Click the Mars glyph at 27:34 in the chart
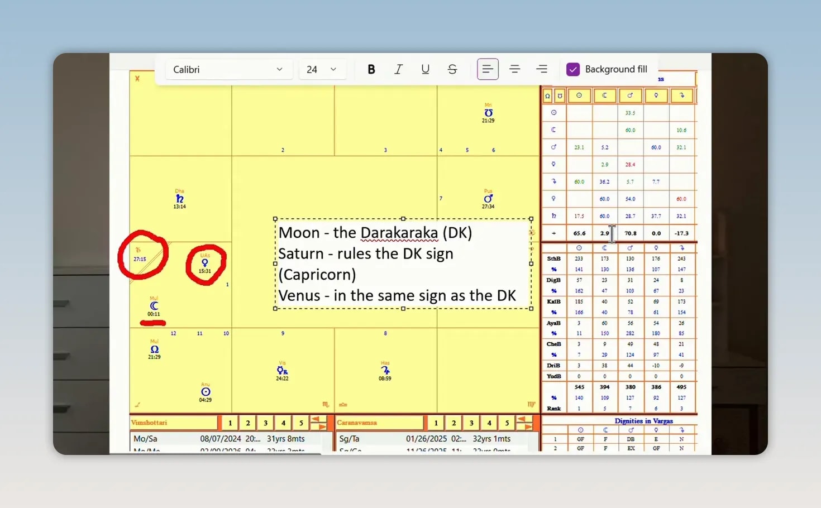Viewport: 821px width, 508px height. point(488,199)
